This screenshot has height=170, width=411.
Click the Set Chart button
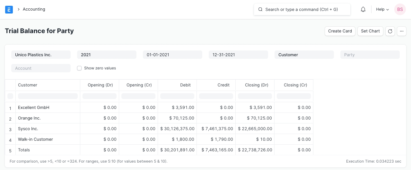(x=370, y=31)
